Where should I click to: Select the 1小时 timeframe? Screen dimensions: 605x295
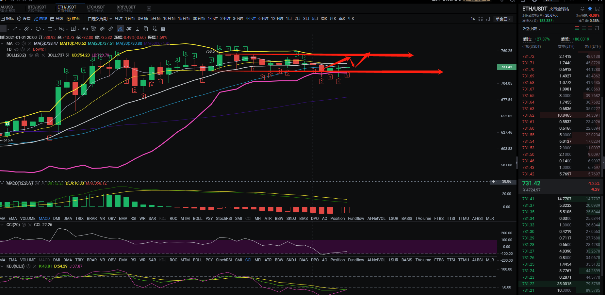point(212,19)
